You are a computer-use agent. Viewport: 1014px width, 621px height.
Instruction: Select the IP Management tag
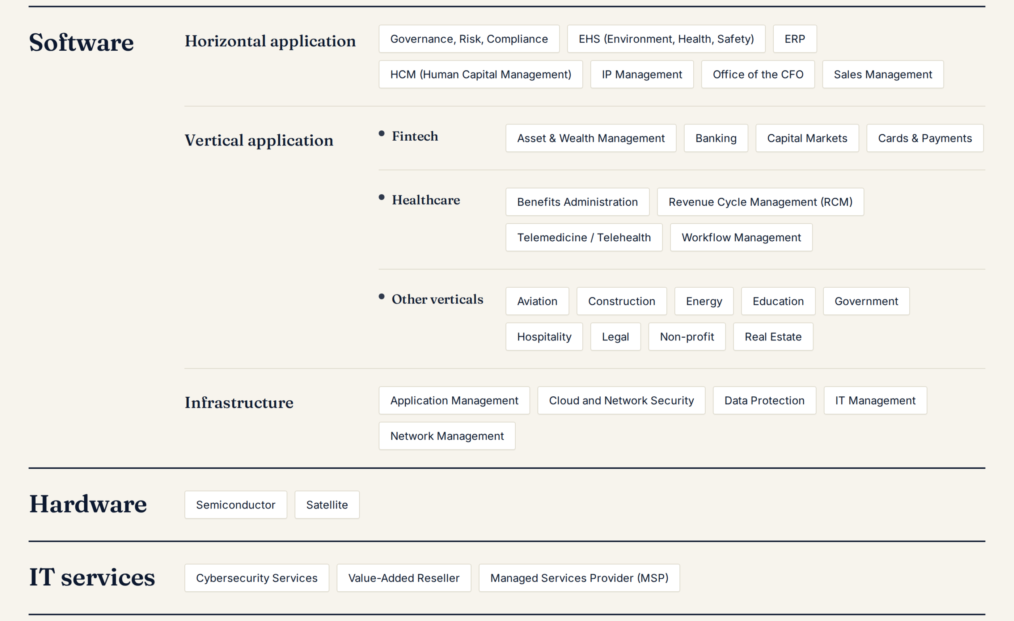(642, 75)
